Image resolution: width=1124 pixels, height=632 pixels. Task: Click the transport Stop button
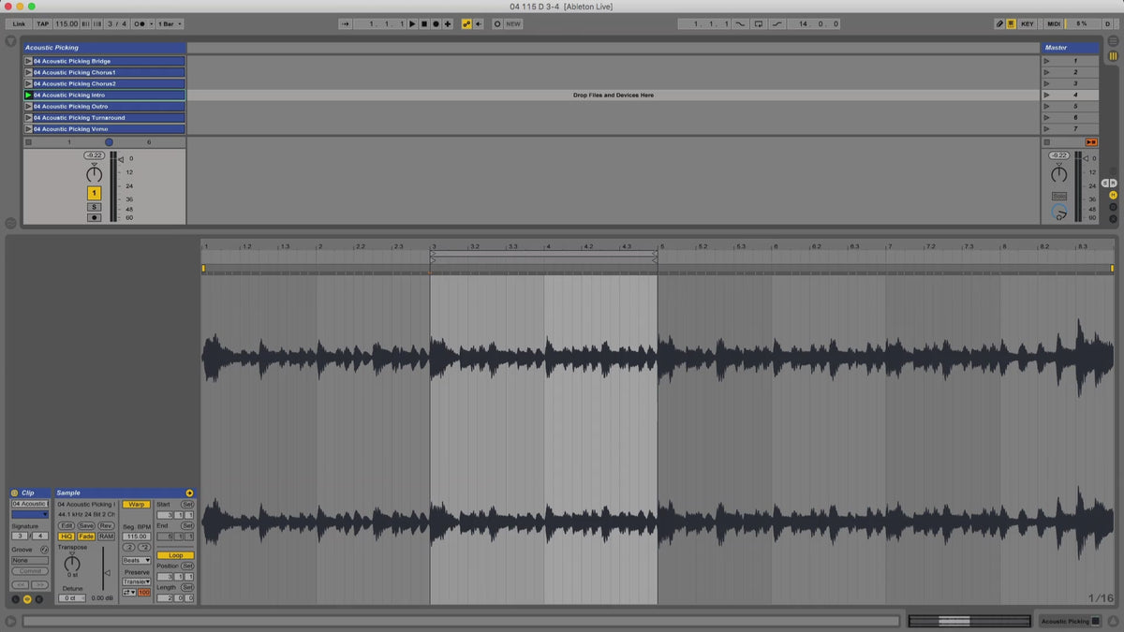tap(424, 23)
